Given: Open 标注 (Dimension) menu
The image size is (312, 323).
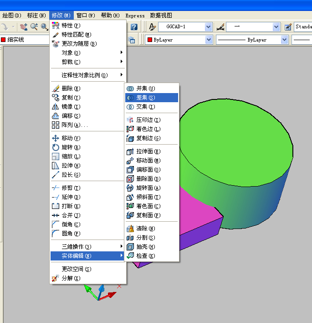Looking at the screenshot, I should tap(36, 16).
